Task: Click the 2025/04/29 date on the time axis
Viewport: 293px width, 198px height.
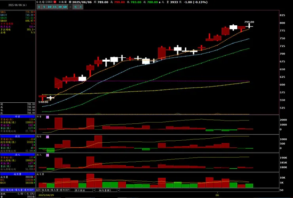Action: tap(46, 195)
